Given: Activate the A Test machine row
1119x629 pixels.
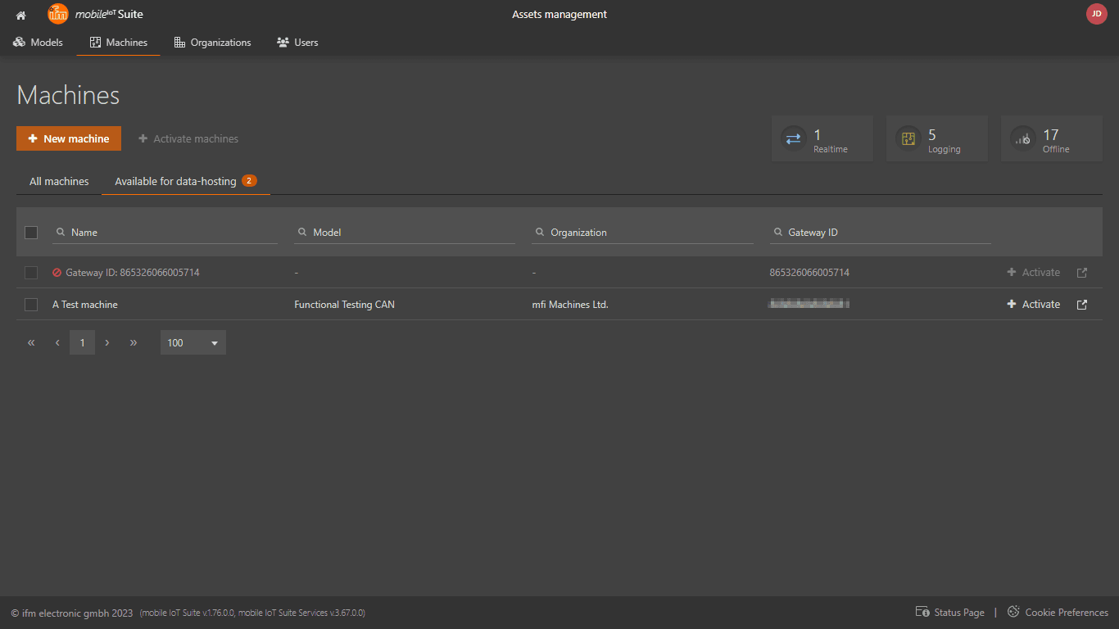Looking at the screenshot, I should (1034, 305).
